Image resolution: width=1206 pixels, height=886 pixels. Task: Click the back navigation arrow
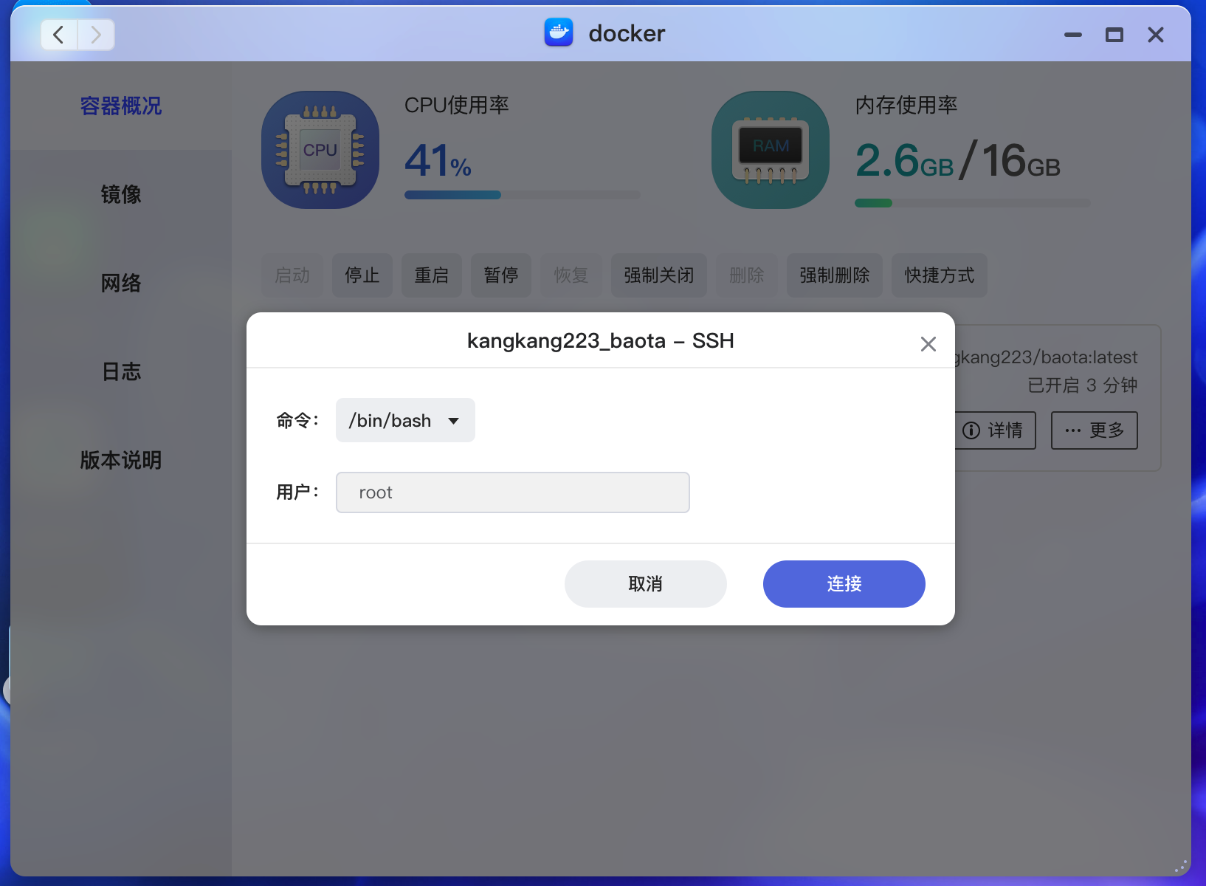(59, 34)
